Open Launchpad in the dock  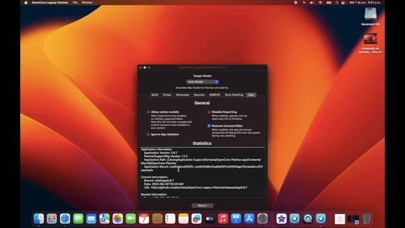click(52, 218)
